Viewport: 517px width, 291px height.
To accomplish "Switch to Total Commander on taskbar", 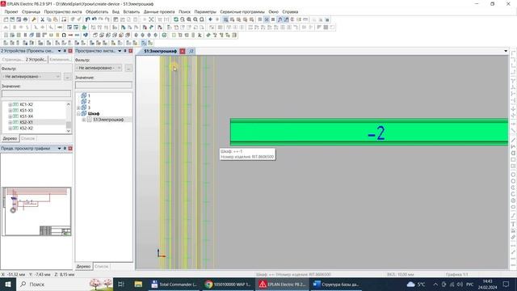I will [174, 284].
